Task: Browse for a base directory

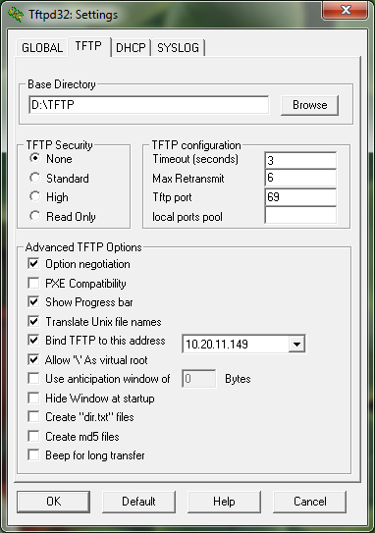Action: tap(310, 105)
